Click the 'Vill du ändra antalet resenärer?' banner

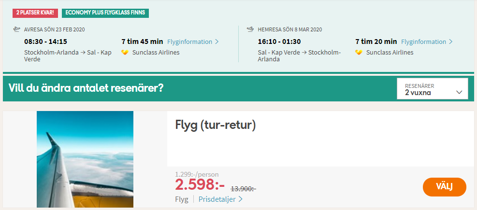(86, 88)
